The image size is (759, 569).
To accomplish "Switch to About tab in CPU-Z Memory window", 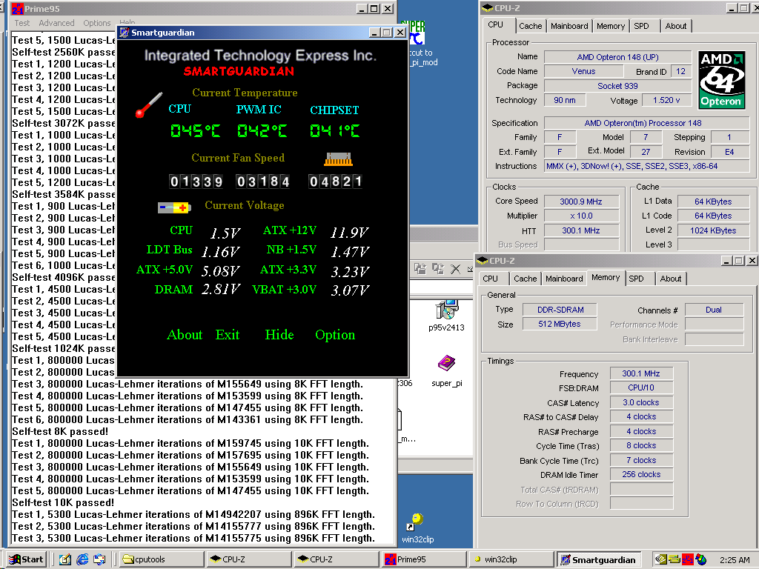I will [x=670, y=279].
